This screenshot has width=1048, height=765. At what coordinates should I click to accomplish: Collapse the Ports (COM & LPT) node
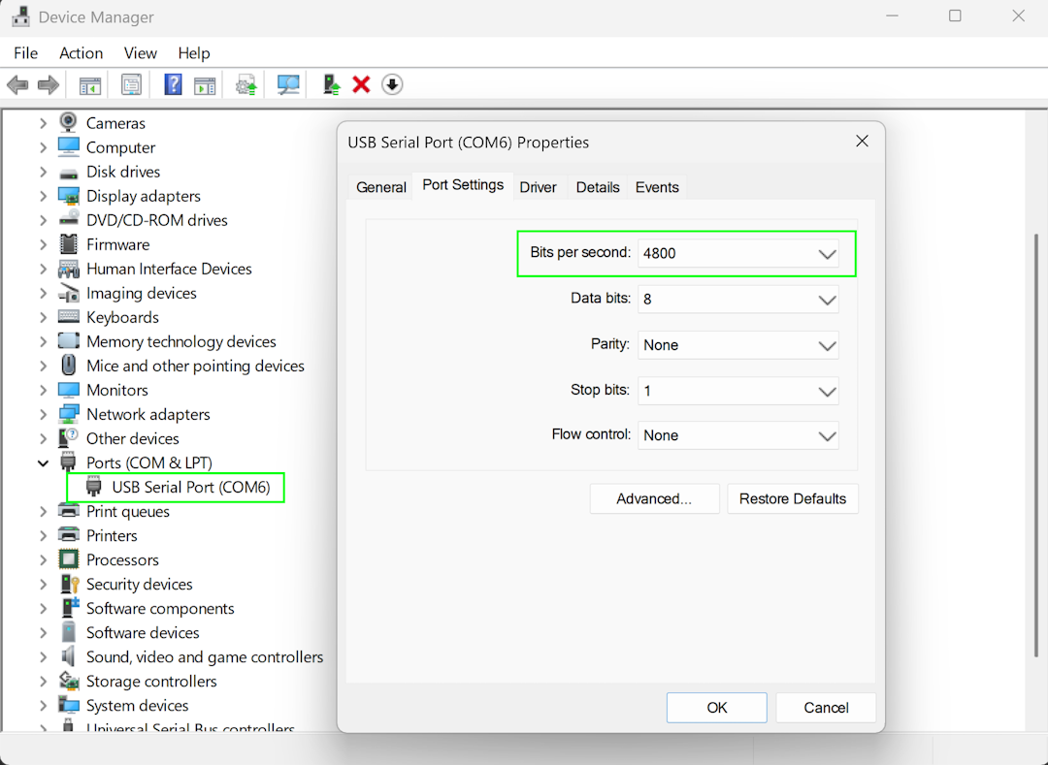43,463
